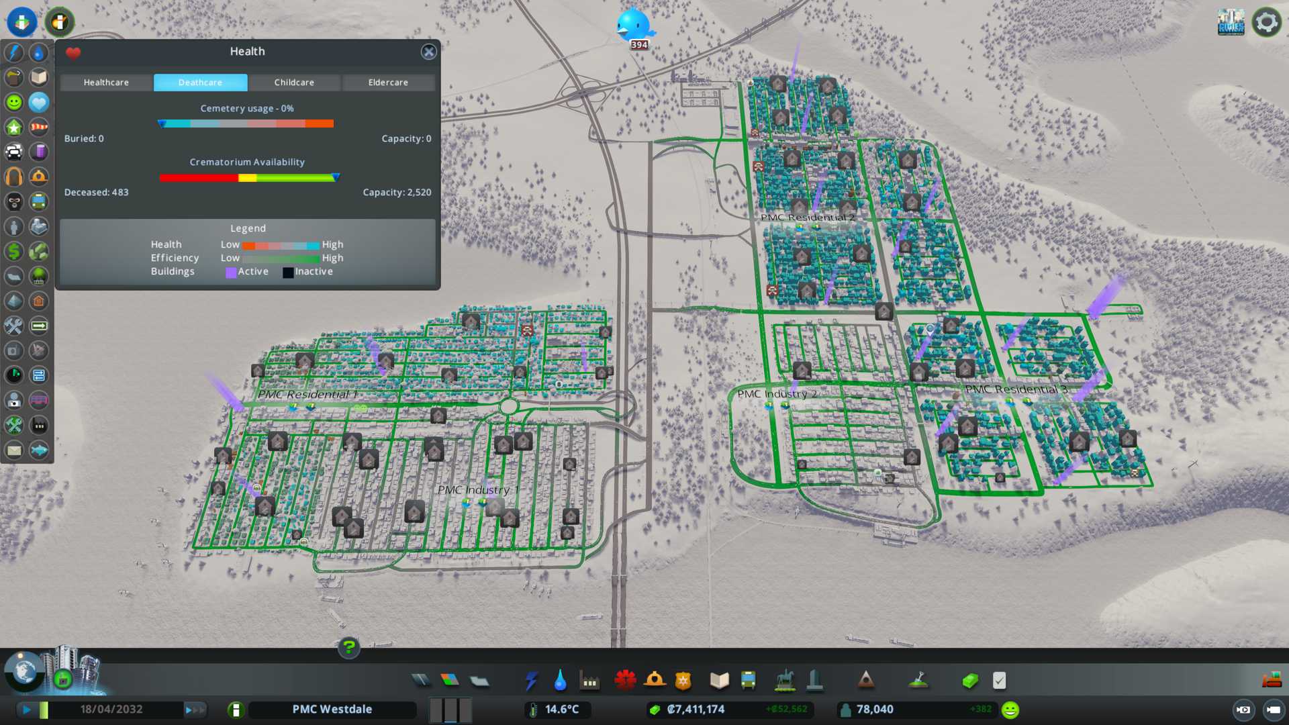Click the Crematorium Availability bar
Screen dimensions: 1289x725
[247, 178]
